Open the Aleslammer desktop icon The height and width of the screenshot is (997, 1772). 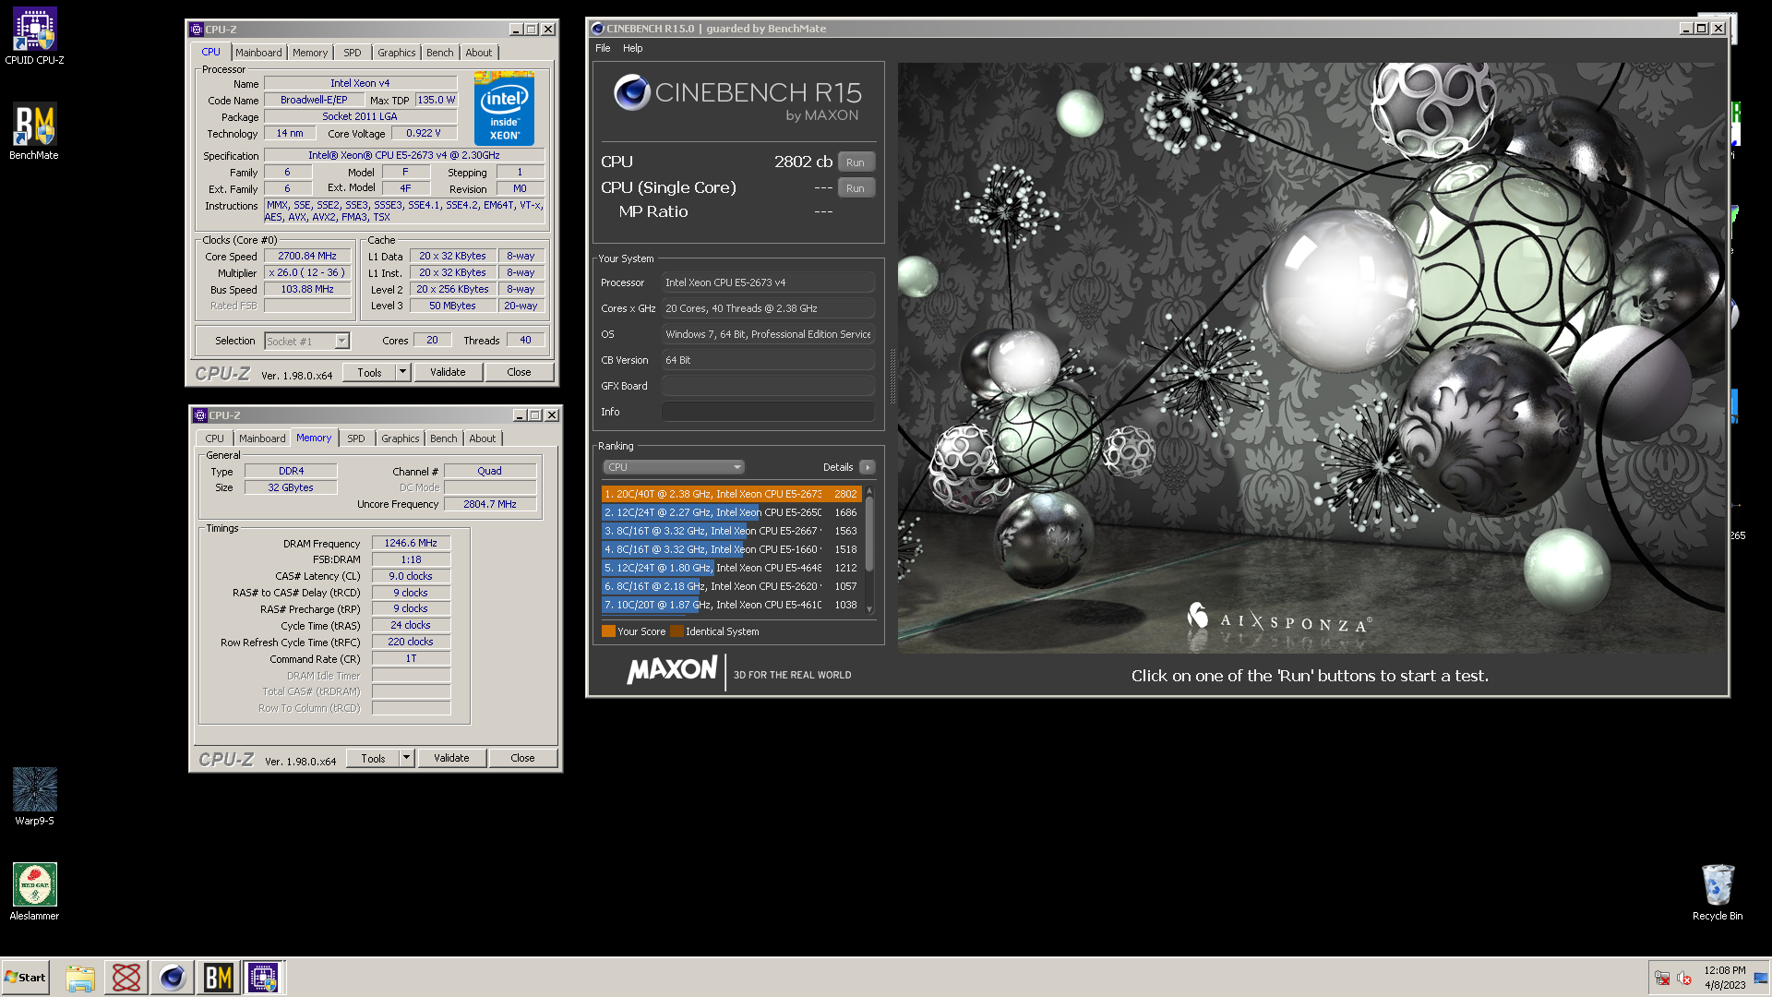tap(34, 892)
